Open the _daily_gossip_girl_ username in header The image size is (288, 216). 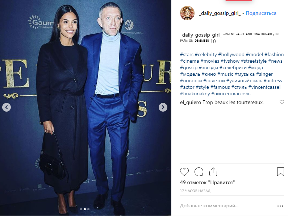point(220,13)
